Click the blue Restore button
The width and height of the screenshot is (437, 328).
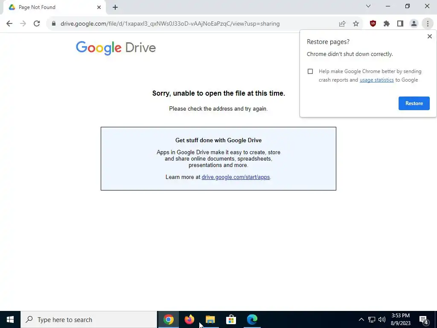pos(414,103)
